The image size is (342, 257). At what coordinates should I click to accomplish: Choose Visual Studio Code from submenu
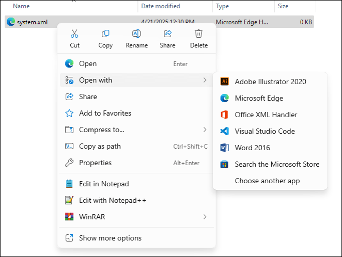click(x=265, y=131)
